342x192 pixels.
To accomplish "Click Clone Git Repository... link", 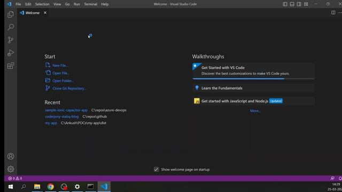I will (x=69, y=89).
